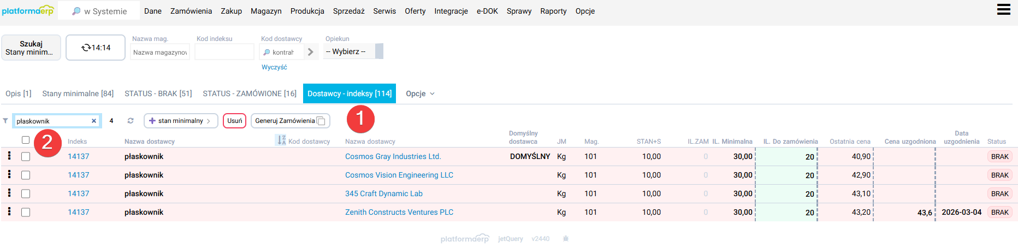This screenshot has width=1018, height=247.
Task: Open row menu for Zenith Constructs Ventures
Action: pos(9,212)
